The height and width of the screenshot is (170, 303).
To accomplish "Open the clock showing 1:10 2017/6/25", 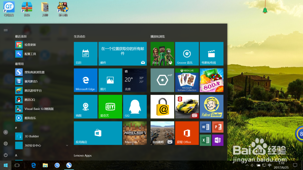I will (x=281, y=165).
